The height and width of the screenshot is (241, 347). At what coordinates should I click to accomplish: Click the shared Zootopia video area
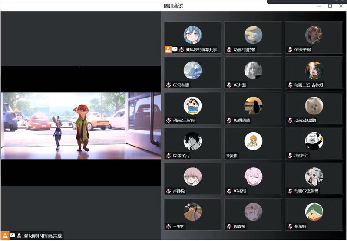tap(81, 126)
